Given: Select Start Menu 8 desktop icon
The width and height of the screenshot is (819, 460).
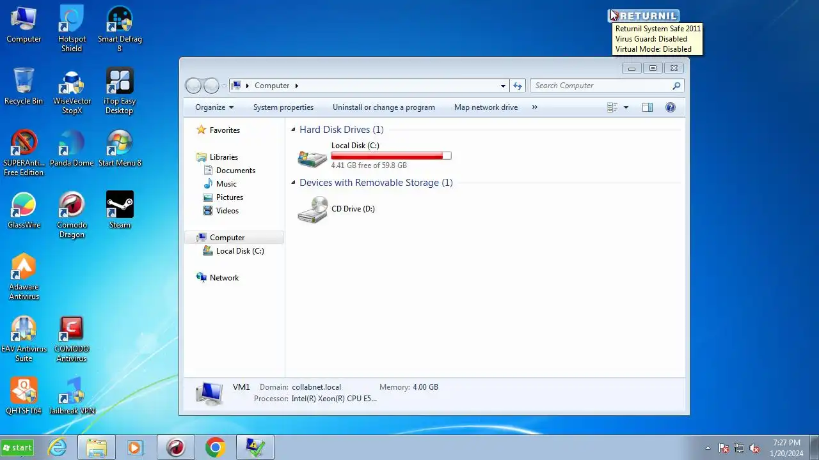Looking at the screenshot, I should point(120,149).
